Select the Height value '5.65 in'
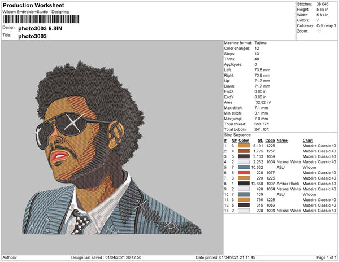 point(323,10)
